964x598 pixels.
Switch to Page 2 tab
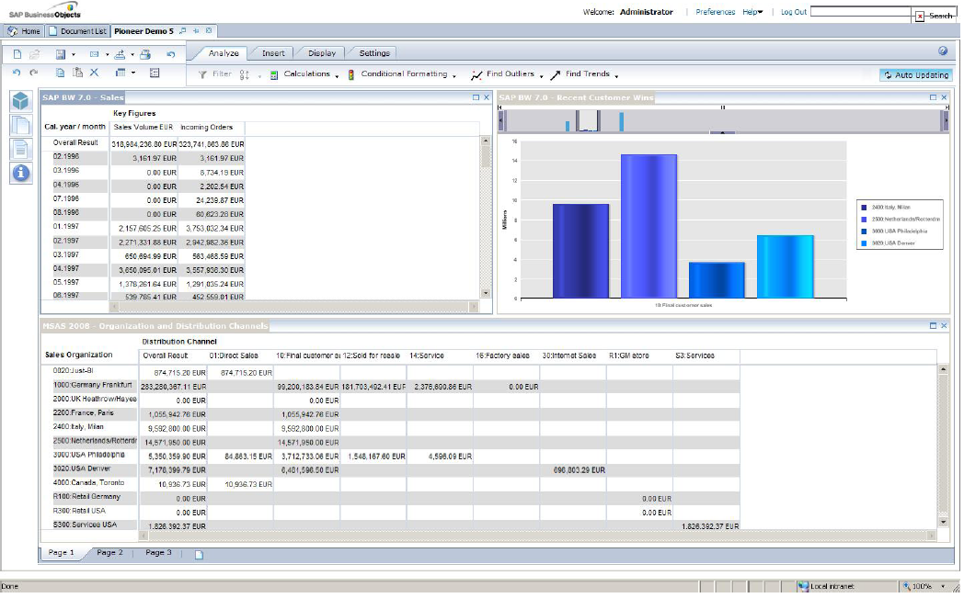[x=109, y=553]
